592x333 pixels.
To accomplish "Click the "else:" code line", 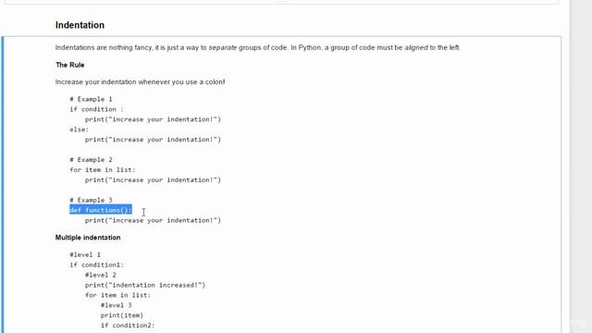I will click(79, 129).
